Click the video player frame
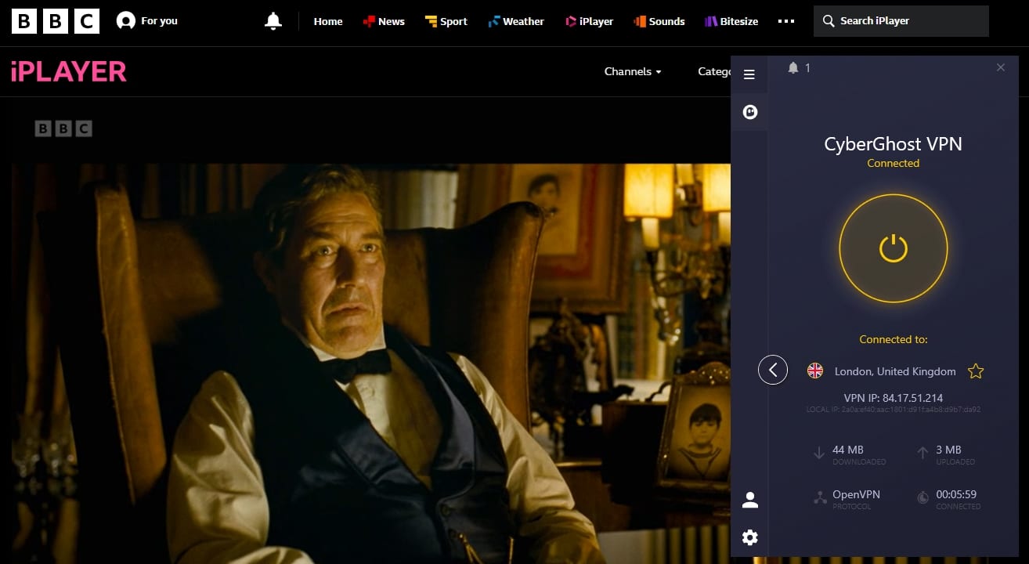Screen dimensions: 1029x564 (x=370, y=363)
